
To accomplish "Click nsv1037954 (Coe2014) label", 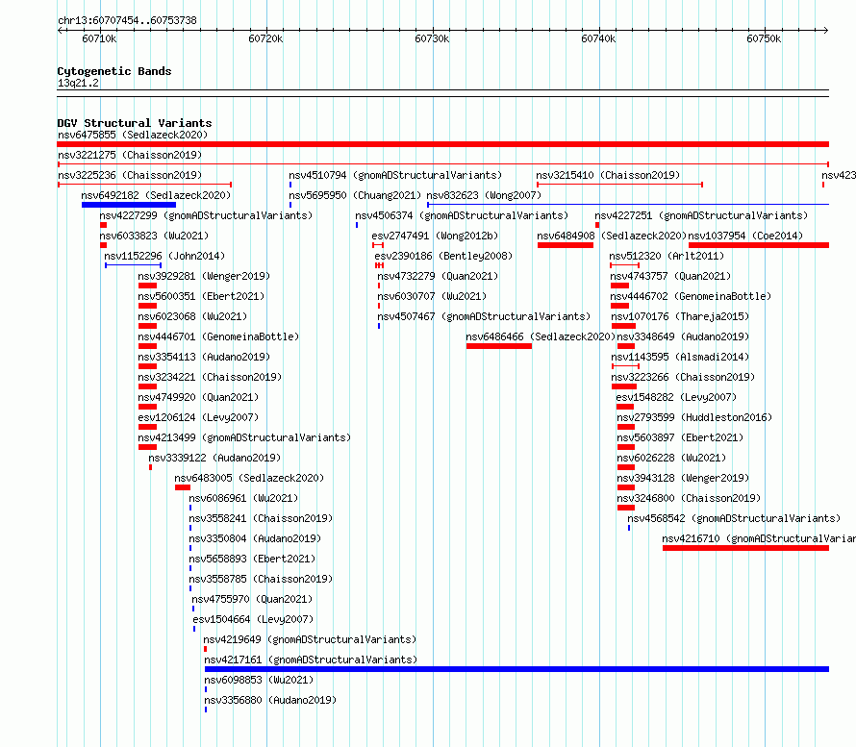I will pyautogui.click(x=745, y=236).
